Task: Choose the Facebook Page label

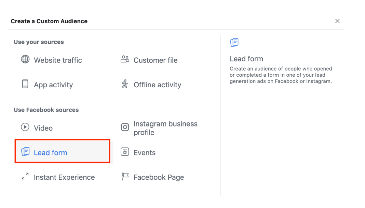Action: coord(159,177)
